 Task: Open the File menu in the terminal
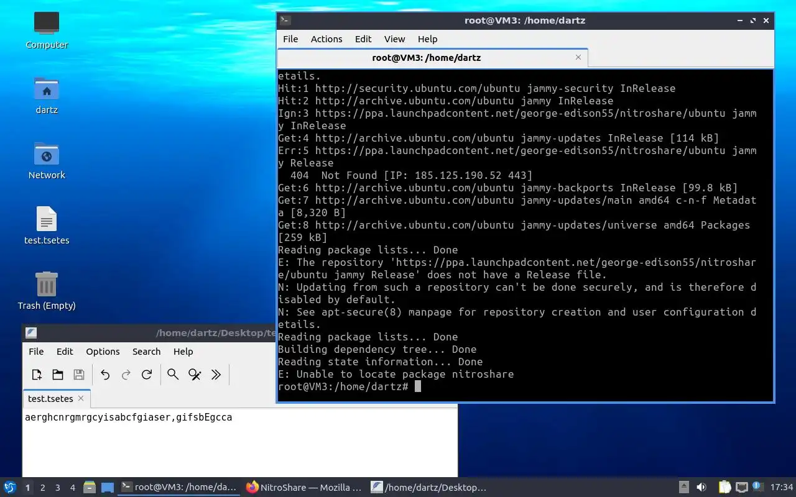(290, 39)
